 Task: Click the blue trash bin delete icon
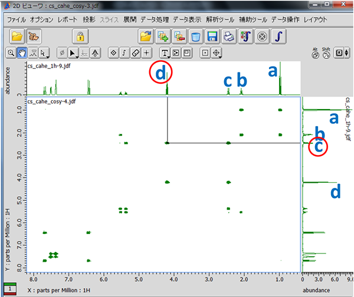pyautogui.click(x=196, y=36)
